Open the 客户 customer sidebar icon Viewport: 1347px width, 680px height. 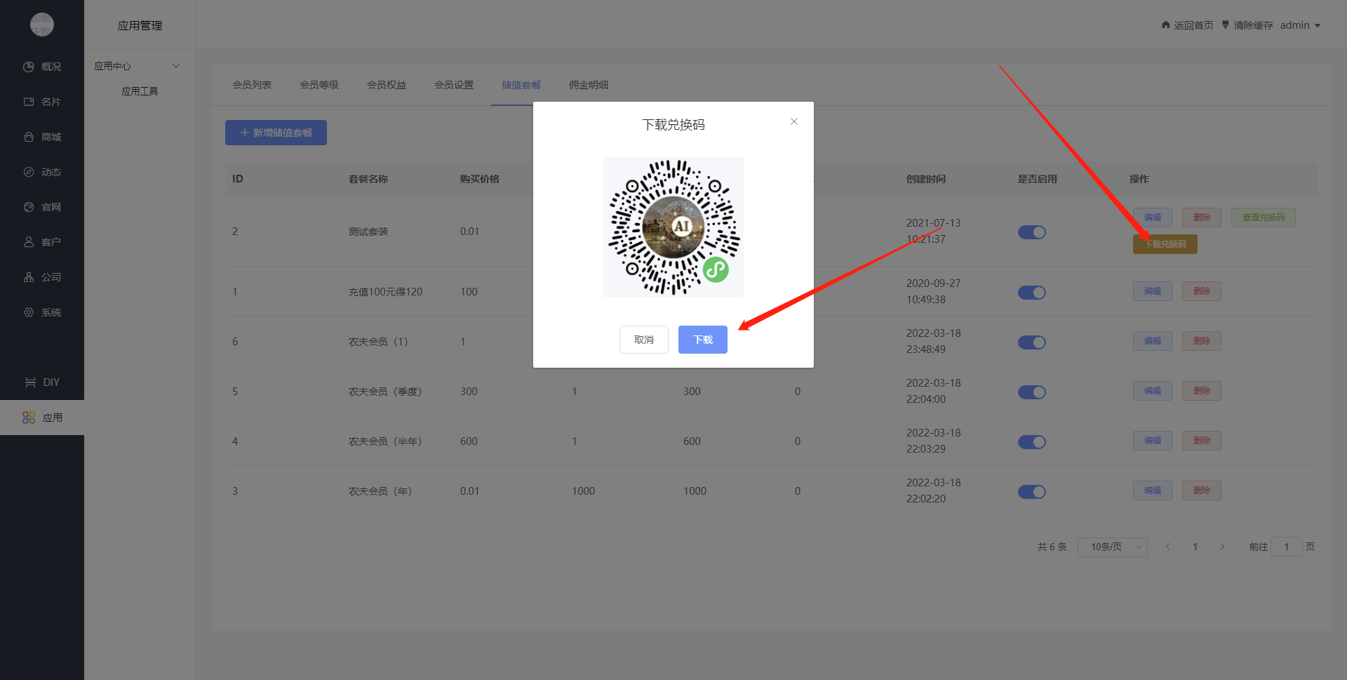pos(29,242)
